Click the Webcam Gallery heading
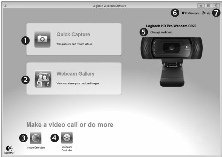222x157 pixels. pyautogui.click(x=76, y=74)
